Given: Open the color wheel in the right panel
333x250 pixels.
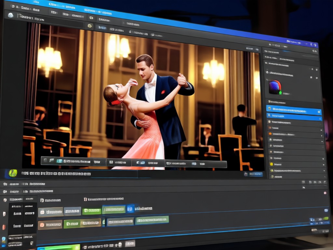Looking at the screenshot, I should pos(275,87).
